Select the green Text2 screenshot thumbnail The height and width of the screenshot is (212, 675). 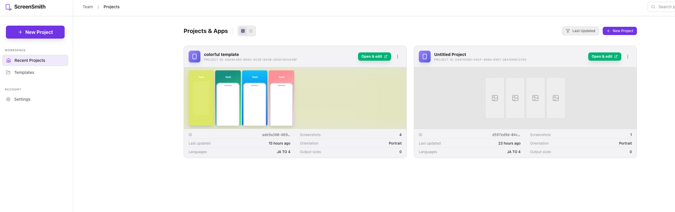[228, 98]
